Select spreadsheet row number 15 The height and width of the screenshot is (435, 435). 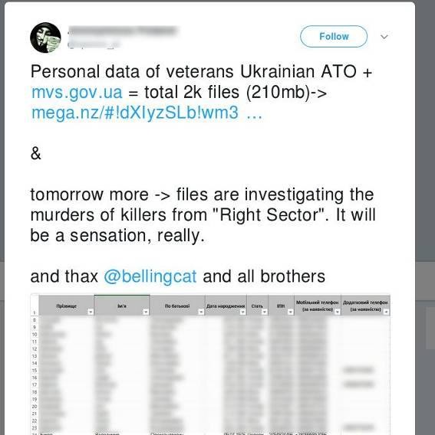click(35, 371)
